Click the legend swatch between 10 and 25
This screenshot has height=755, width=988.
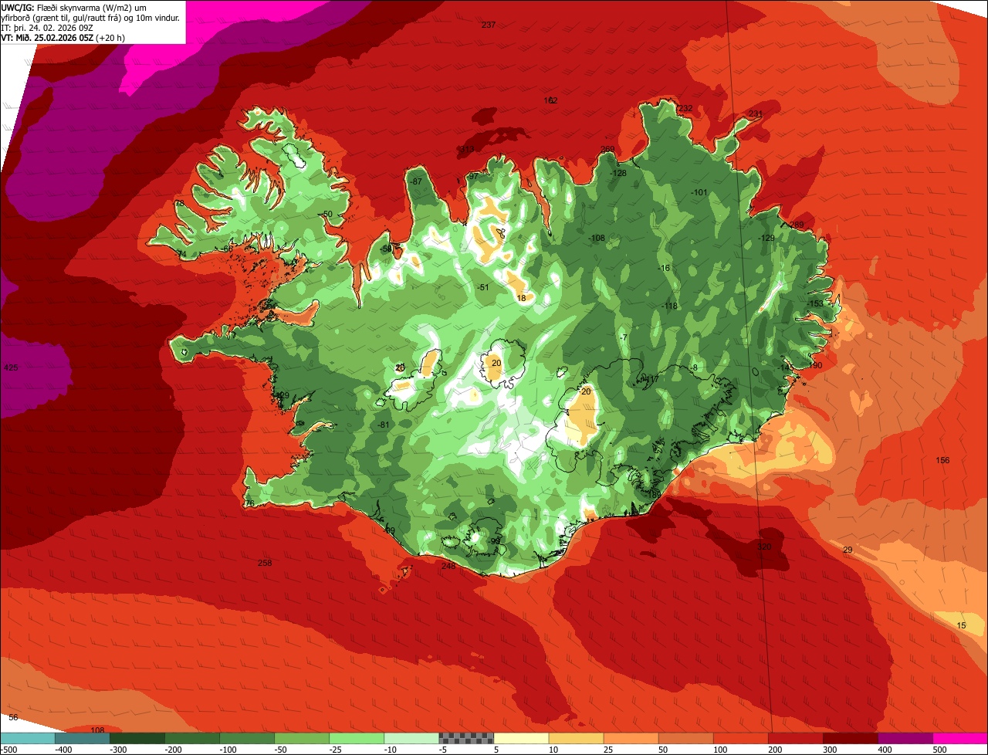point(576,738)
